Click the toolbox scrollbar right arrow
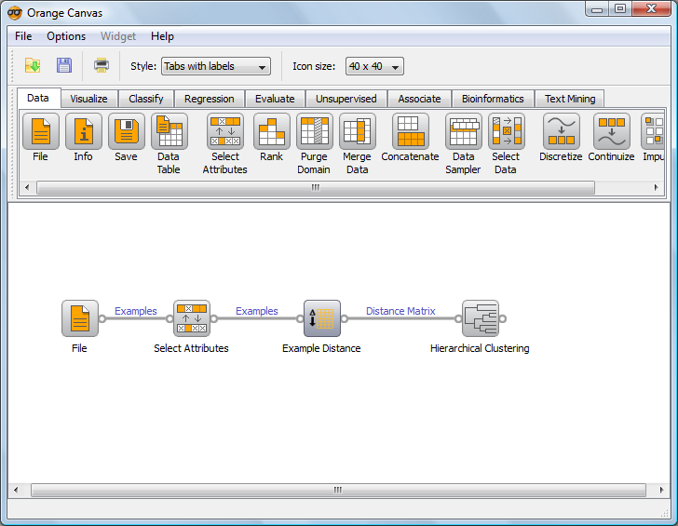The width and height of the screenshot is (678, 526). (x=656, y=187)
